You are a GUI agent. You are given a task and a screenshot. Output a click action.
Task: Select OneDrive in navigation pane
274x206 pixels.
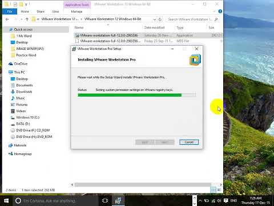point(21,64)
